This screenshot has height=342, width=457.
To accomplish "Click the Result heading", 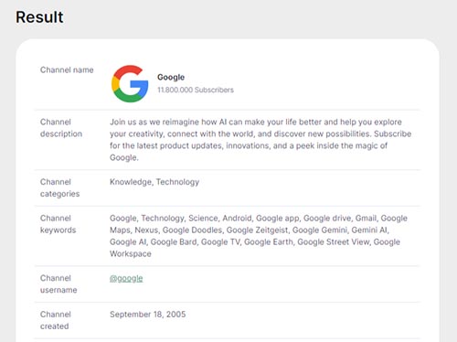I will tap(39, 17).
